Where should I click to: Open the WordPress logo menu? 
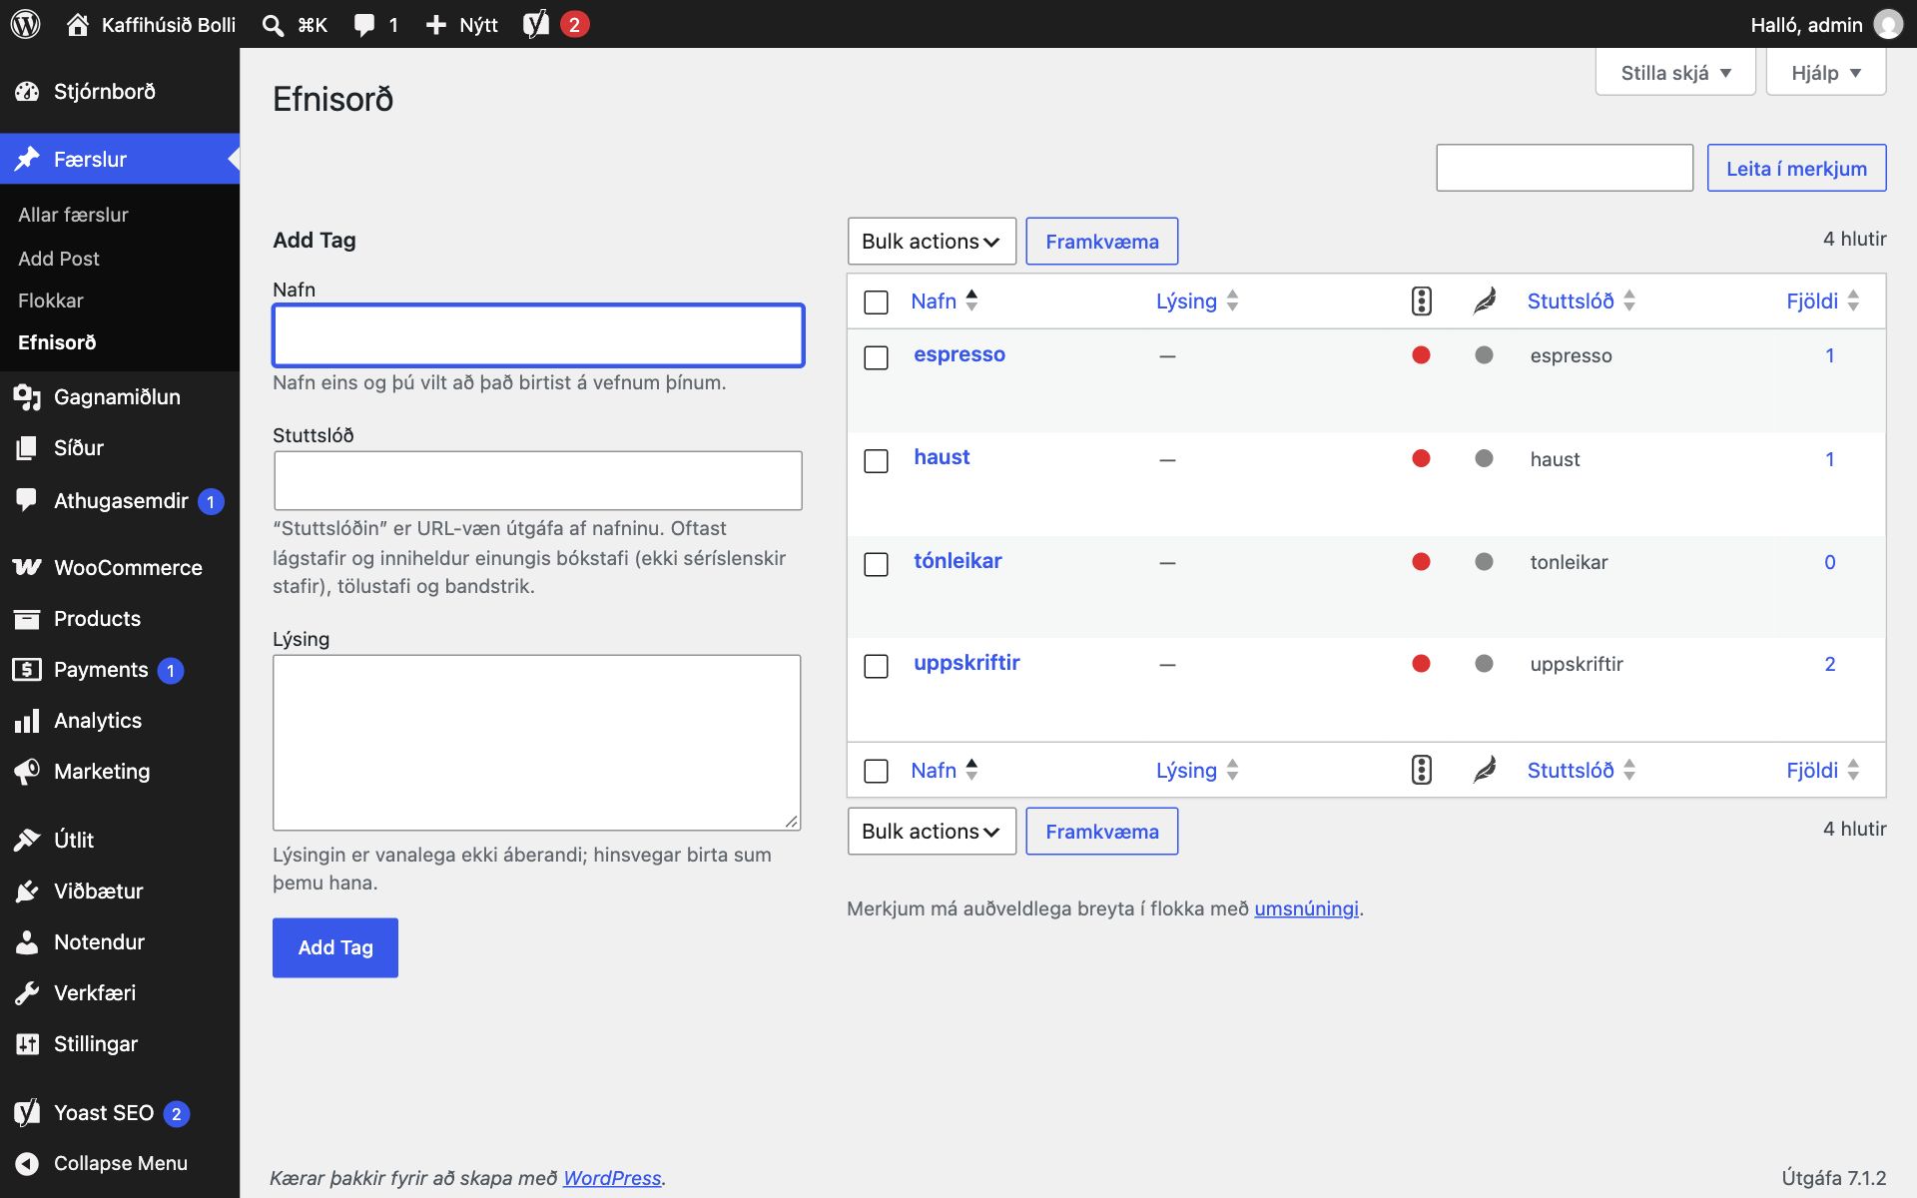point(26,24)
